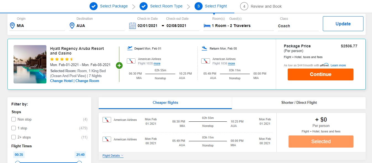The width and height of the screenshot is (372, 163).
Task: Click American Airlines logo for Flight 1036
Action: [x=205, y=61]
